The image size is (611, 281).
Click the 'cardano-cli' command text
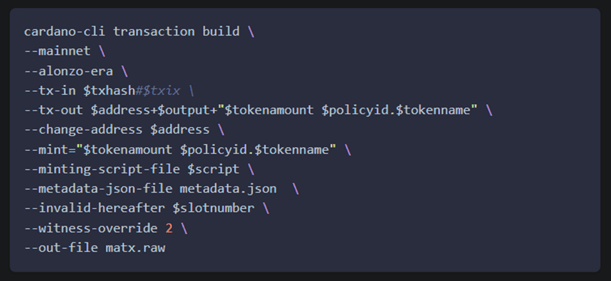[x=65, y=31]
